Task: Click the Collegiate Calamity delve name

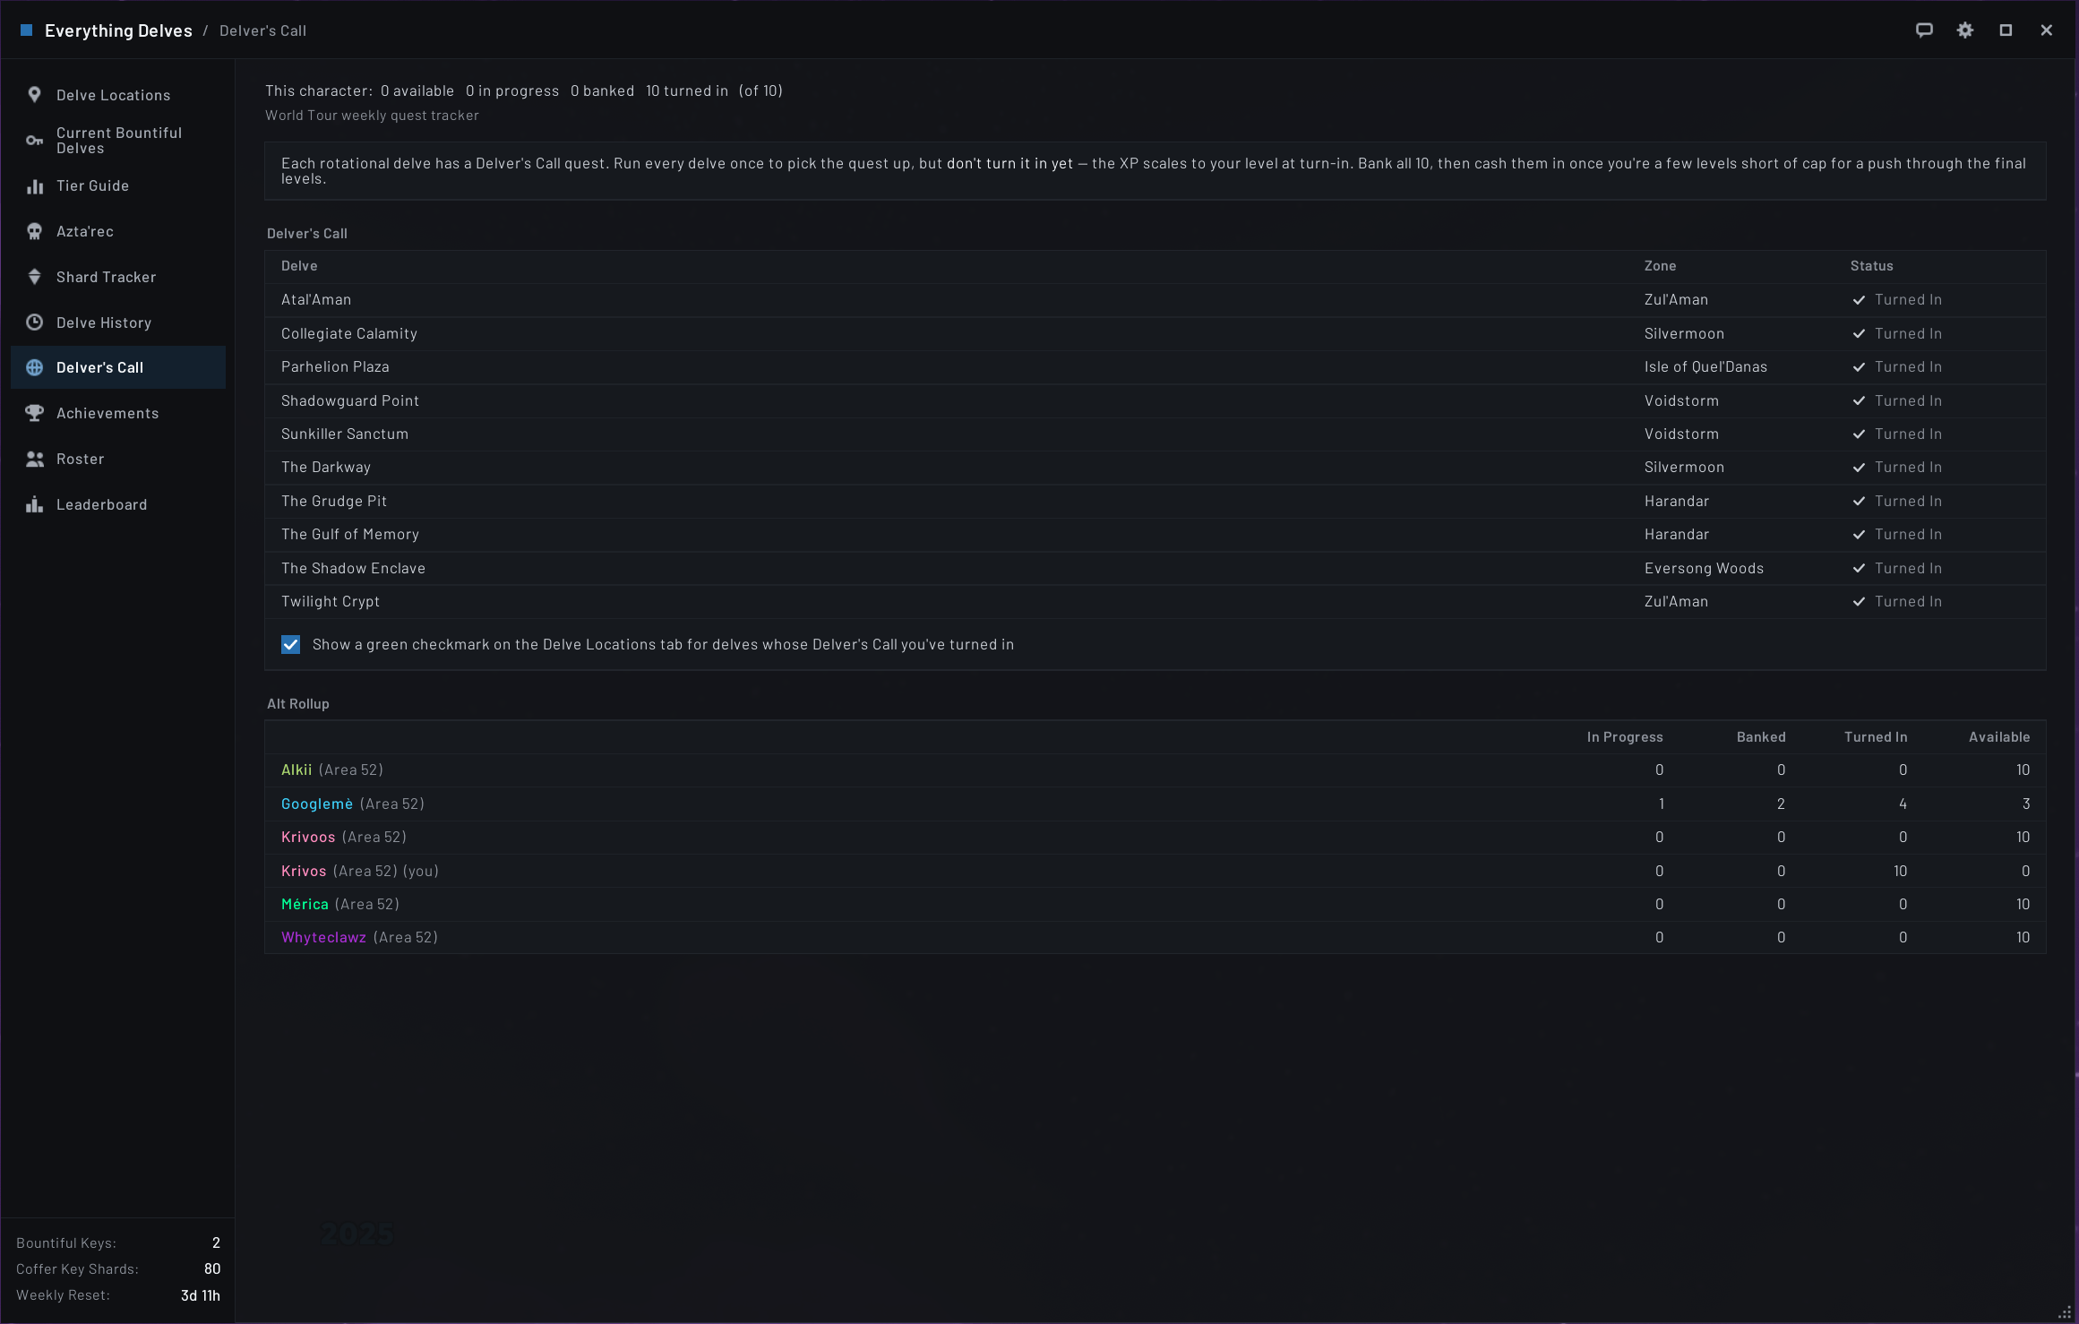Action: click(x=349, y=334)
